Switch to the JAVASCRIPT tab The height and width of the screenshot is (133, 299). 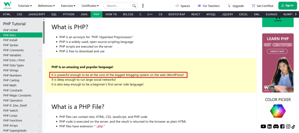pos(36,14)
